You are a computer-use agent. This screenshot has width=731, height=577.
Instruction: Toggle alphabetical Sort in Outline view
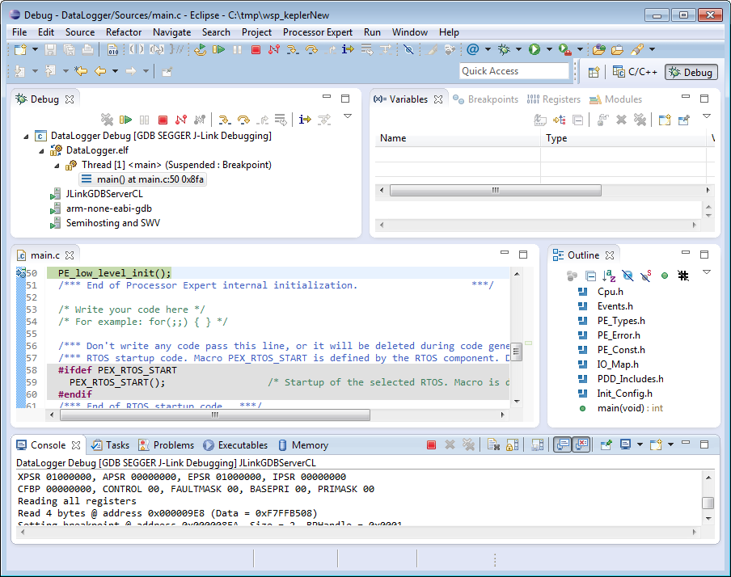pos(609,276)
